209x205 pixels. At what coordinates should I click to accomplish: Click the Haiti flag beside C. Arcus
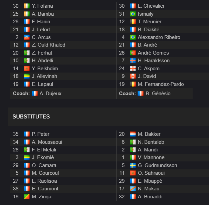[x=27, y=37]
